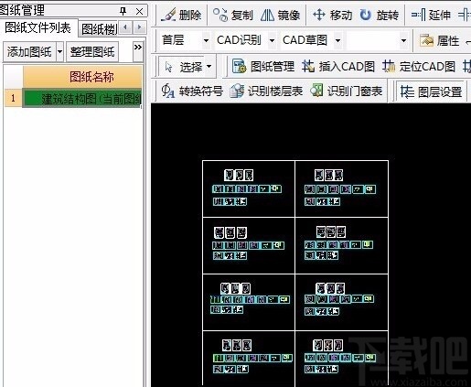The width and height of the screenshot is (471, 387).
Task: Open 图纸管理 from the toolbar
Action: [263, 66]
